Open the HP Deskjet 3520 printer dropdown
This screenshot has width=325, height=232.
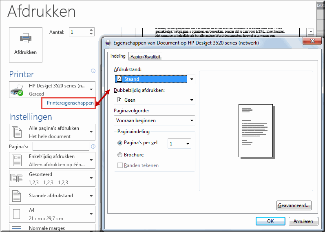tap(52, 89)
